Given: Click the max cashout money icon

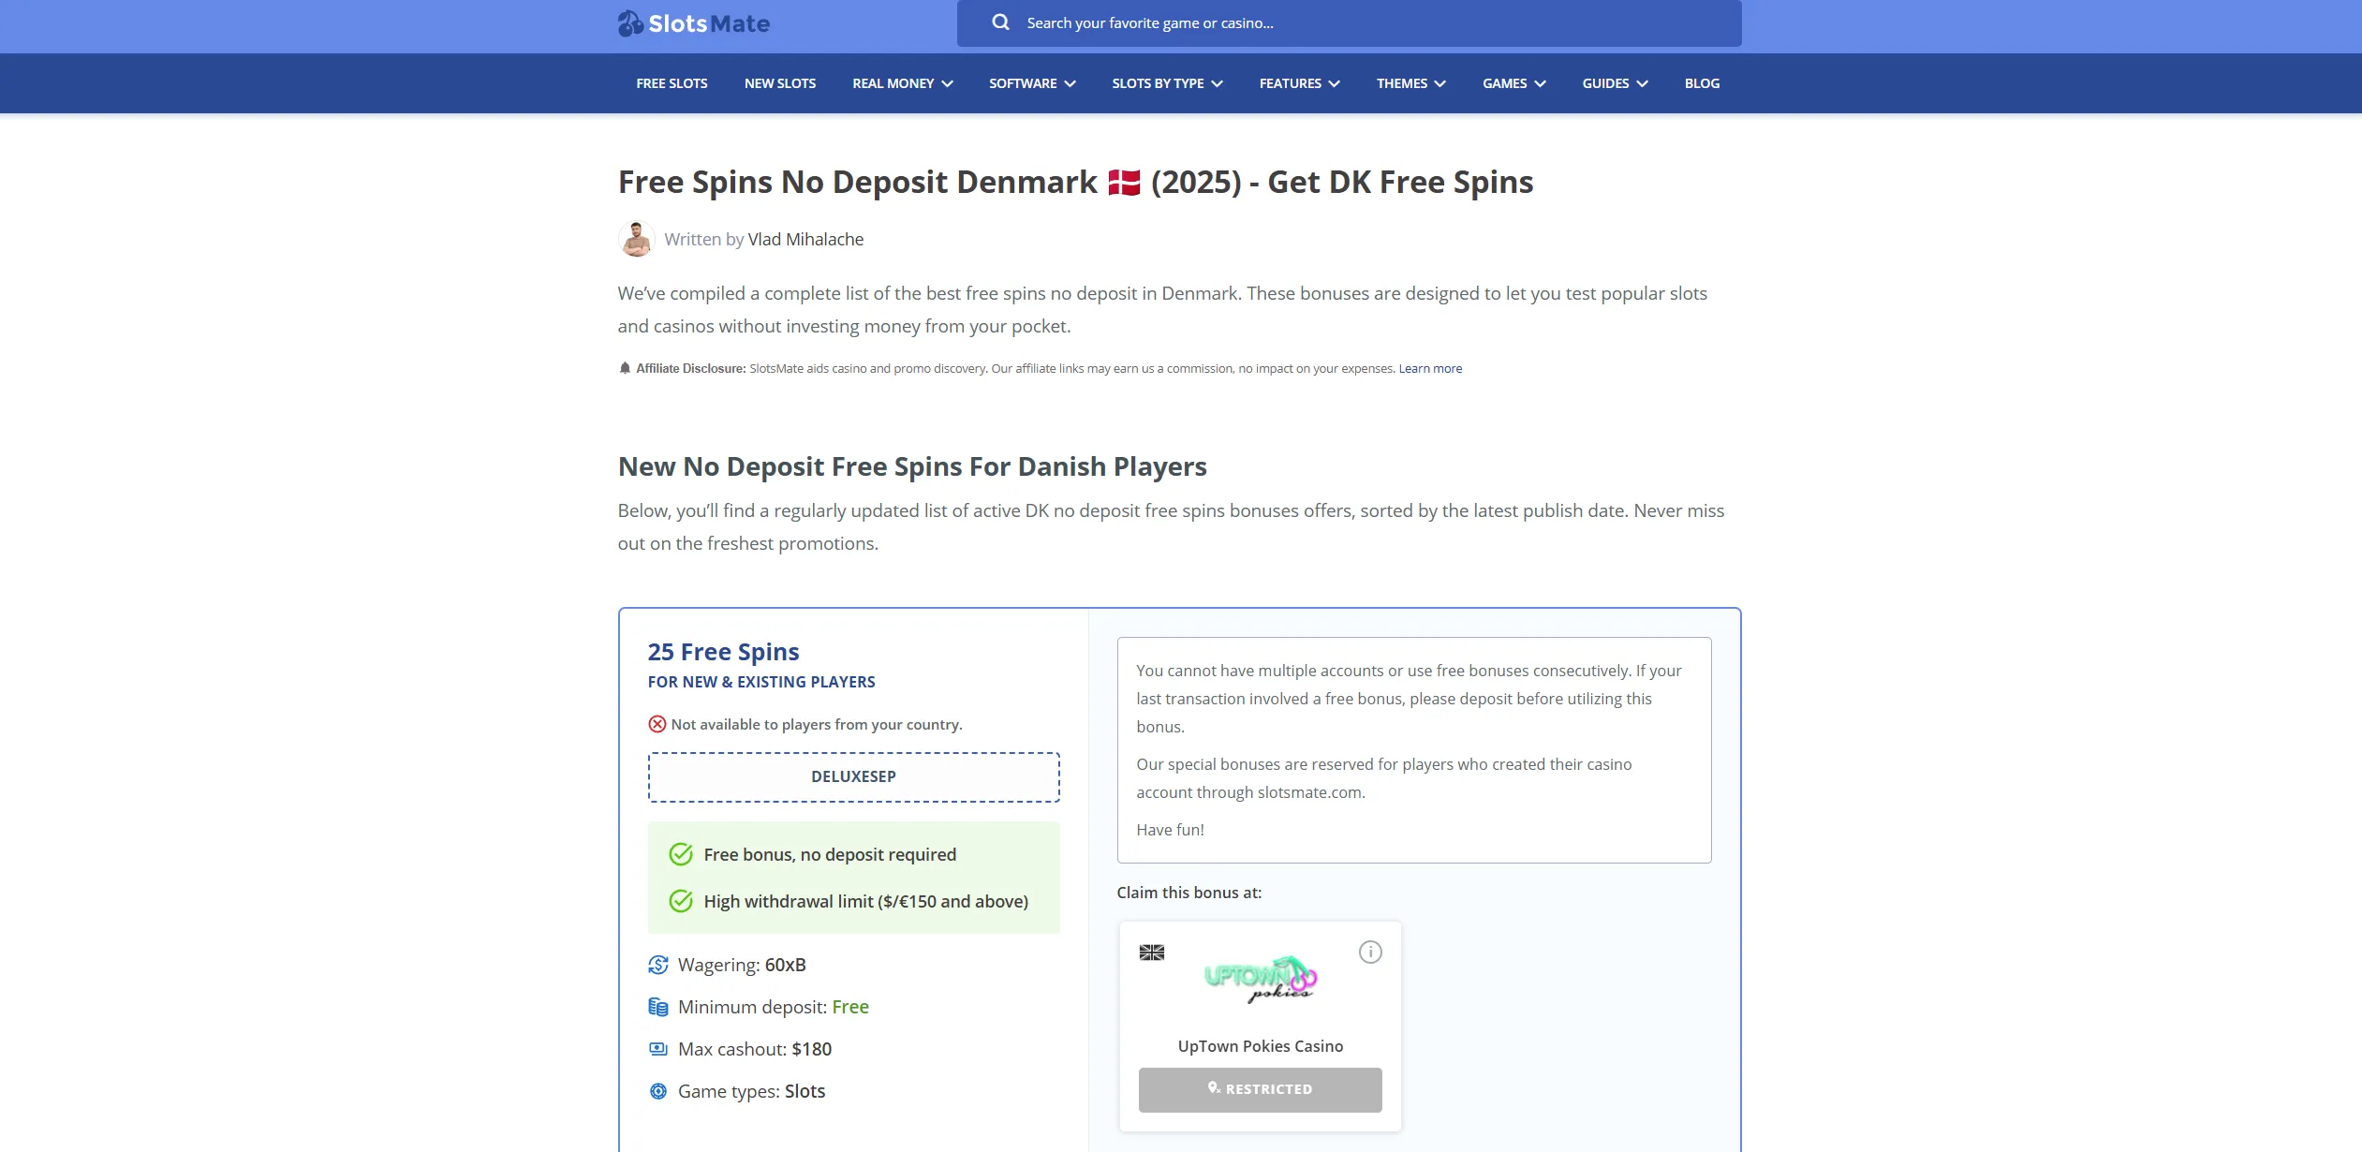Looking at the screenshot, I should pos(658,1049).
